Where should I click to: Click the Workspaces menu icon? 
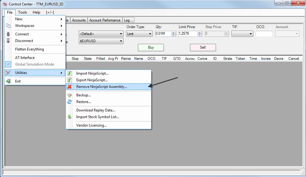click(8, 26)
